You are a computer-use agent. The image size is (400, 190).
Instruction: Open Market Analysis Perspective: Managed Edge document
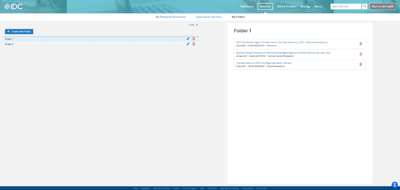283,53
